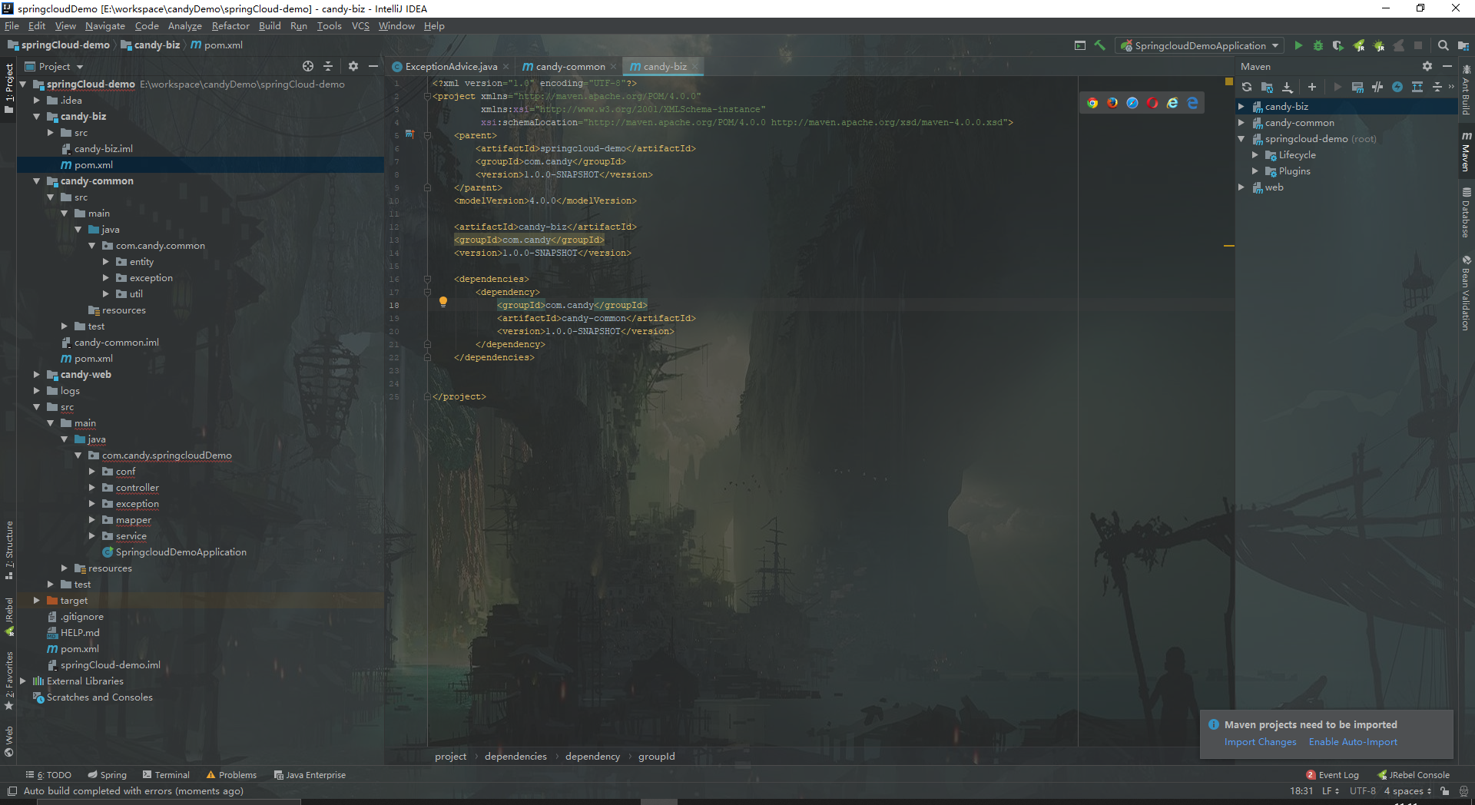The height and width of the screenshot is (805, 1475).
Task: Click Import Changes link
Action: 1260,742
